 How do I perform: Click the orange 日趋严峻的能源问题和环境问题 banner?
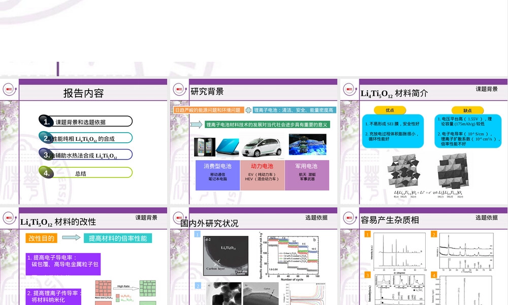[x=208, y=110]
